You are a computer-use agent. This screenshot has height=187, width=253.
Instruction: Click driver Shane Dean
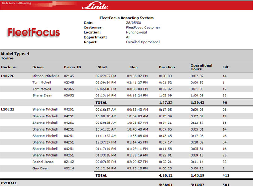point(42,95)
